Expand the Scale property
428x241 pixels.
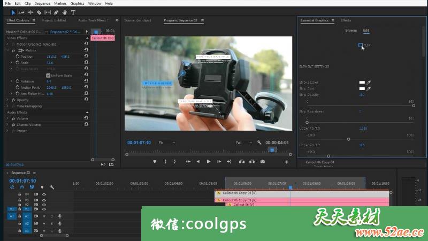(11, 63)
